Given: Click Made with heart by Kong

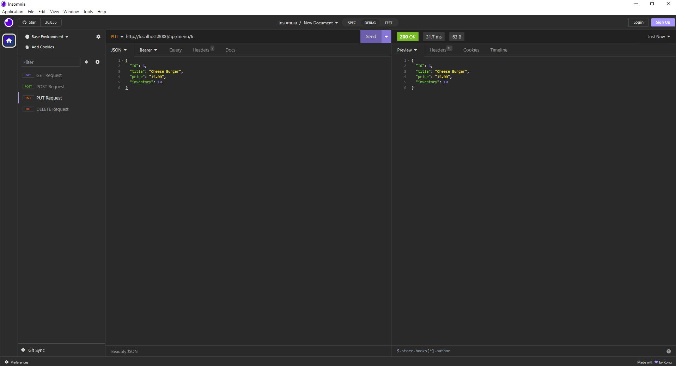Looking at the screenshot, I should click(x=654, y=362).
